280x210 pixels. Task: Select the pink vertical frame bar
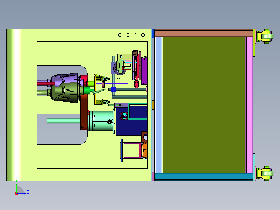click(249, 105)
